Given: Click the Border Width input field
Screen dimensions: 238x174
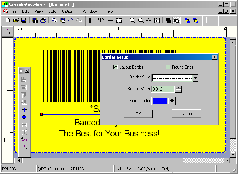Looking at the screenshot, I should pos(163,89).
